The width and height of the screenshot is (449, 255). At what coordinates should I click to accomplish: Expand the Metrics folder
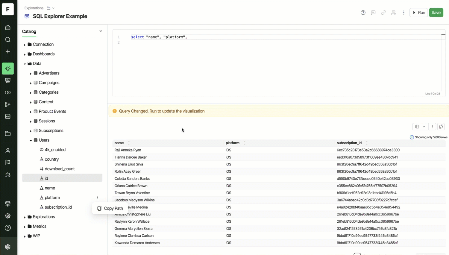25,227
